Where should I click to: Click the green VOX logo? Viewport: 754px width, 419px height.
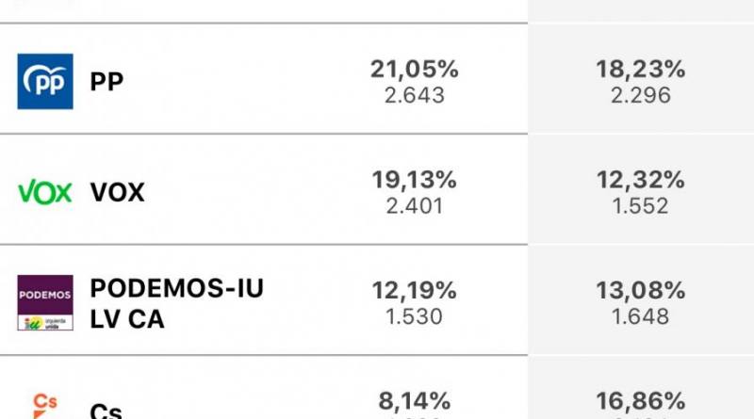45,193
